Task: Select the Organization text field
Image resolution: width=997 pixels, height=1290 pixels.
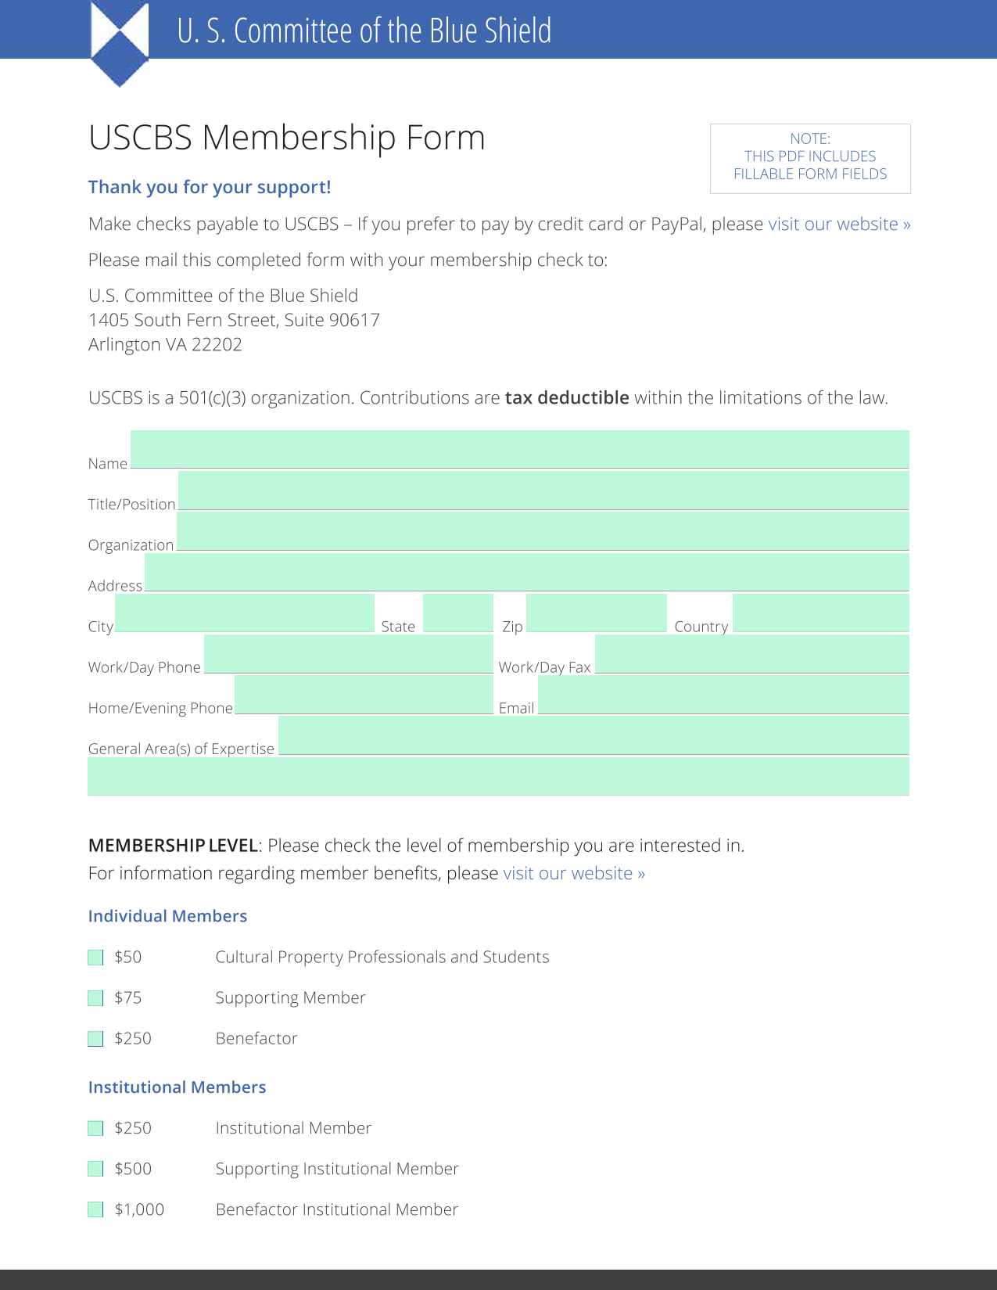Action: pos(543,530)
